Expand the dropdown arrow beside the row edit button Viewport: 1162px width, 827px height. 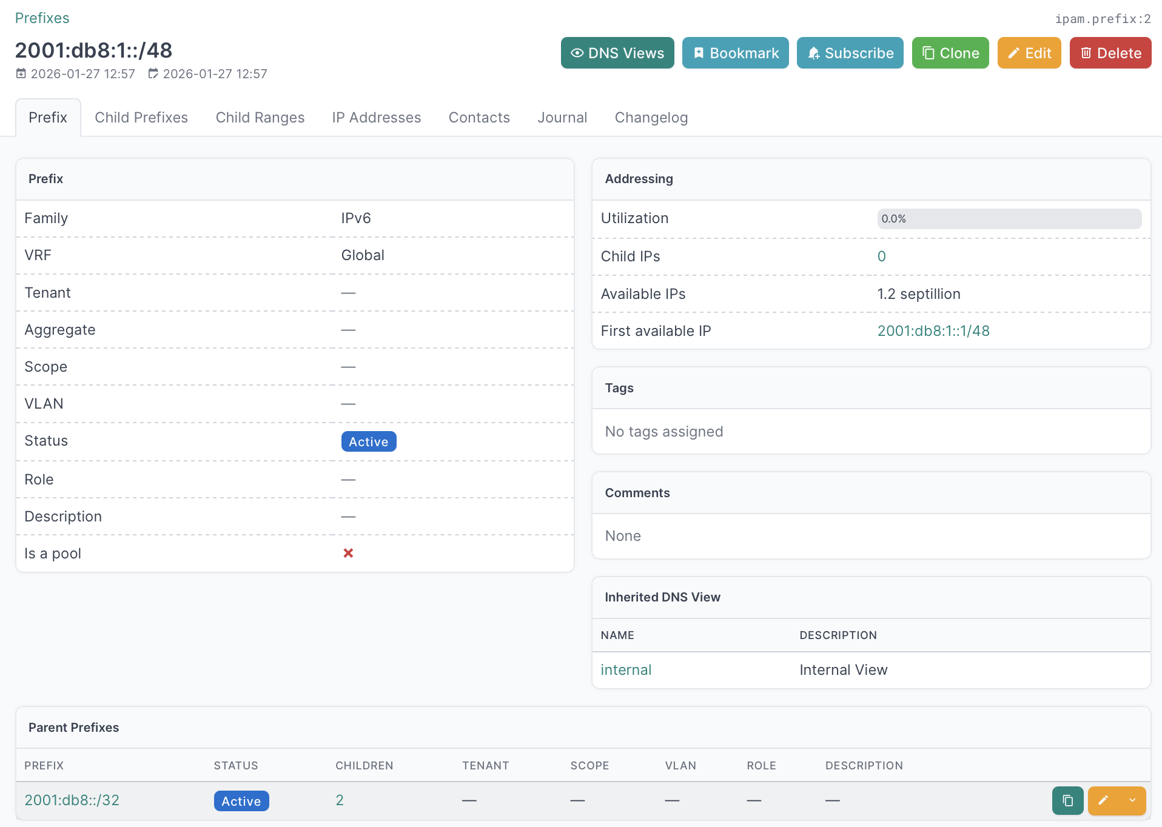(x=1132, y=801)
